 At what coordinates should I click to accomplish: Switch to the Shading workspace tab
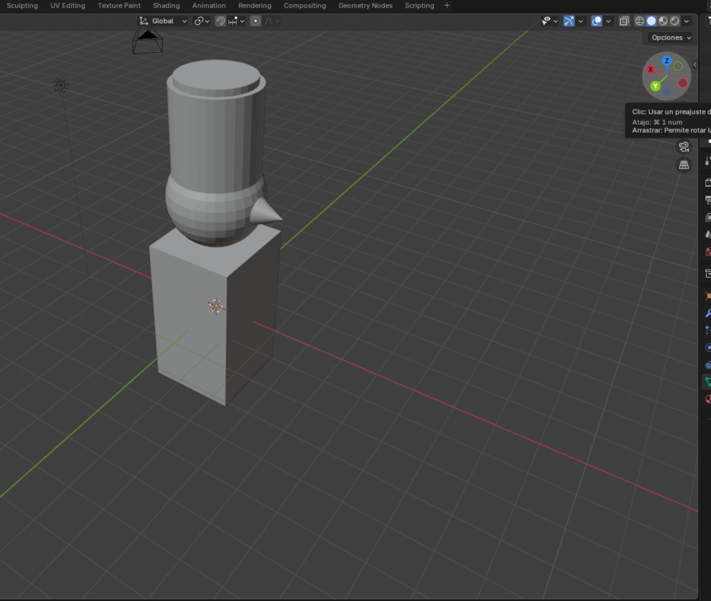point(166,6)
